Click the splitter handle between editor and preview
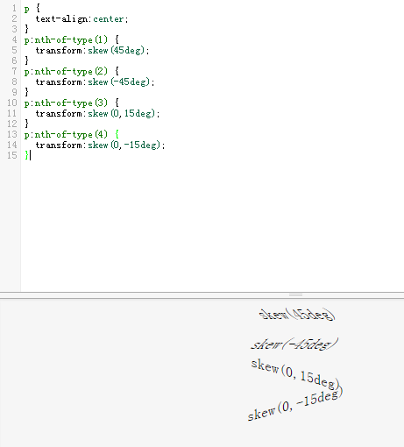The image size is (404, 447). [295, 294]
